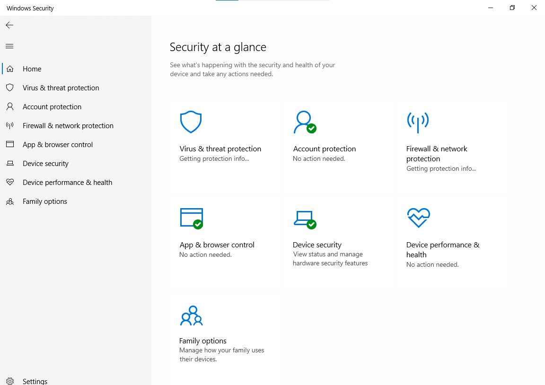This screenshot has height=385, width=545.
Task: Click the person icon beside Account protection in sidebar
Action: click(x=10, y=107)
